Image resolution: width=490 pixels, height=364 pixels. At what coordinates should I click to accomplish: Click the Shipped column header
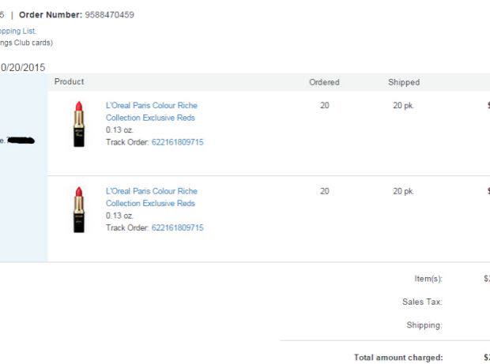point(404,82)
